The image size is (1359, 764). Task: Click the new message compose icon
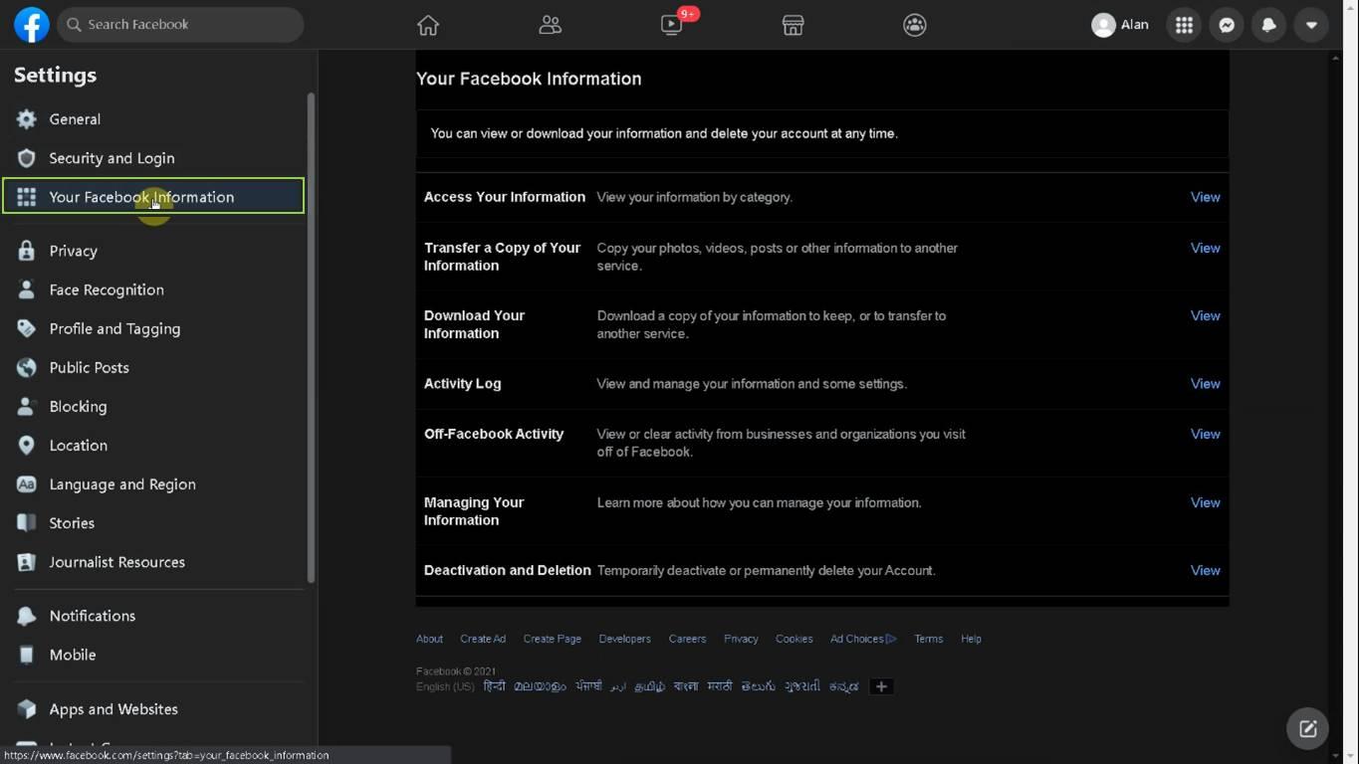(x=1308, y=728)
